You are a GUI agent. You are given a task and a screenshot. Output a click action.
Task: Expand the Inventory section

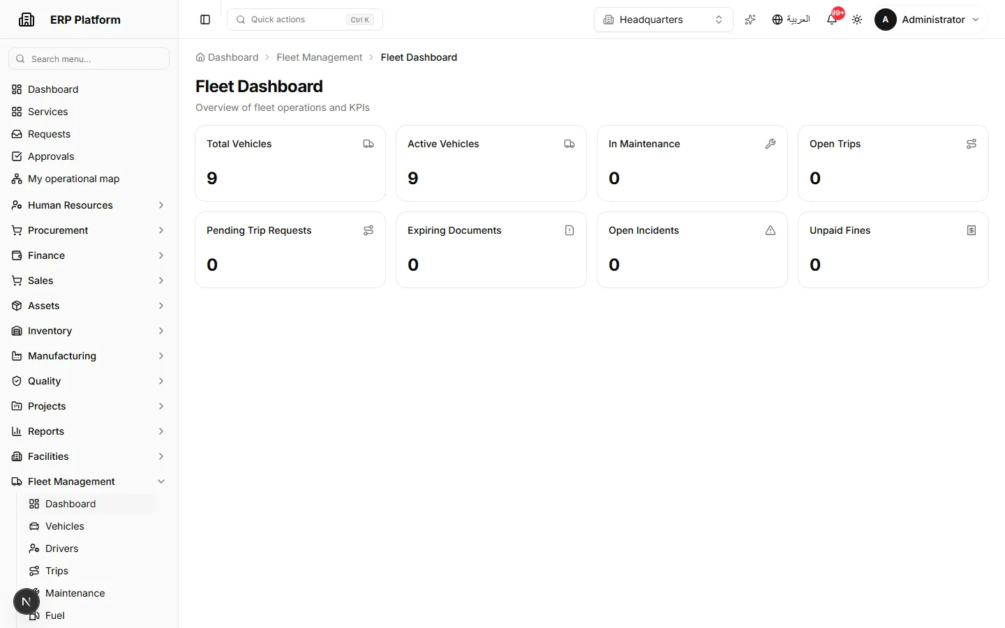click(x=89, y=331)
